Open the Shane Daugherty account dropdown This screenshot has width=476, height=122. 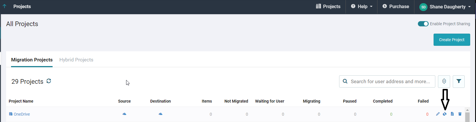coord(445,7)
